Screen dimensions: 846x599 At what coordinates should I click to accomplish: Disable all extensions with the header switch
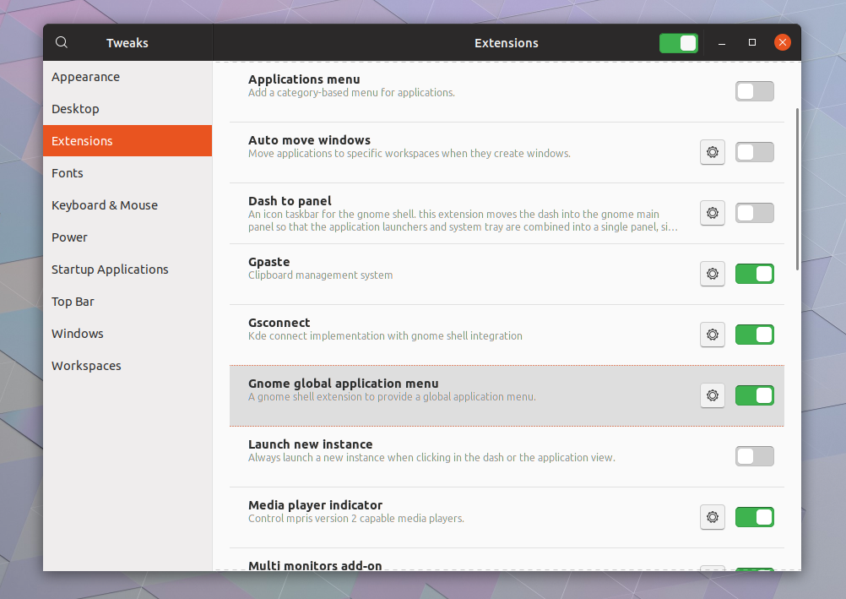tap(679, 42)
